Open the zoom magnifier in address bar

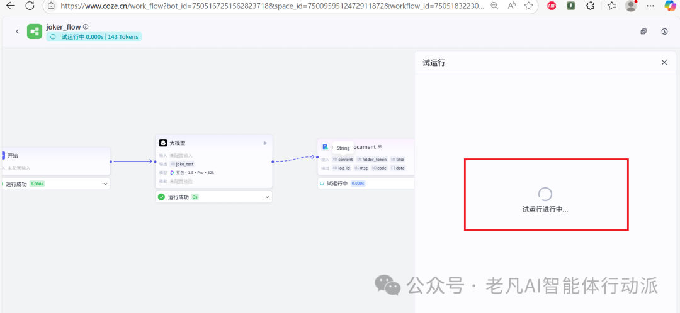(x=494, y=6)
